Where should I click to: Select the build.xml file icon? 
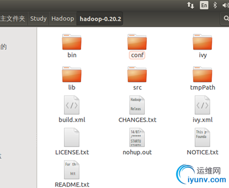[x=72, y=105]
